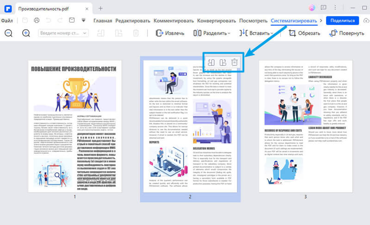Screen dimensions: 370x225
Task: Expand more tabs with right chevron
Action: pos(321,21)
